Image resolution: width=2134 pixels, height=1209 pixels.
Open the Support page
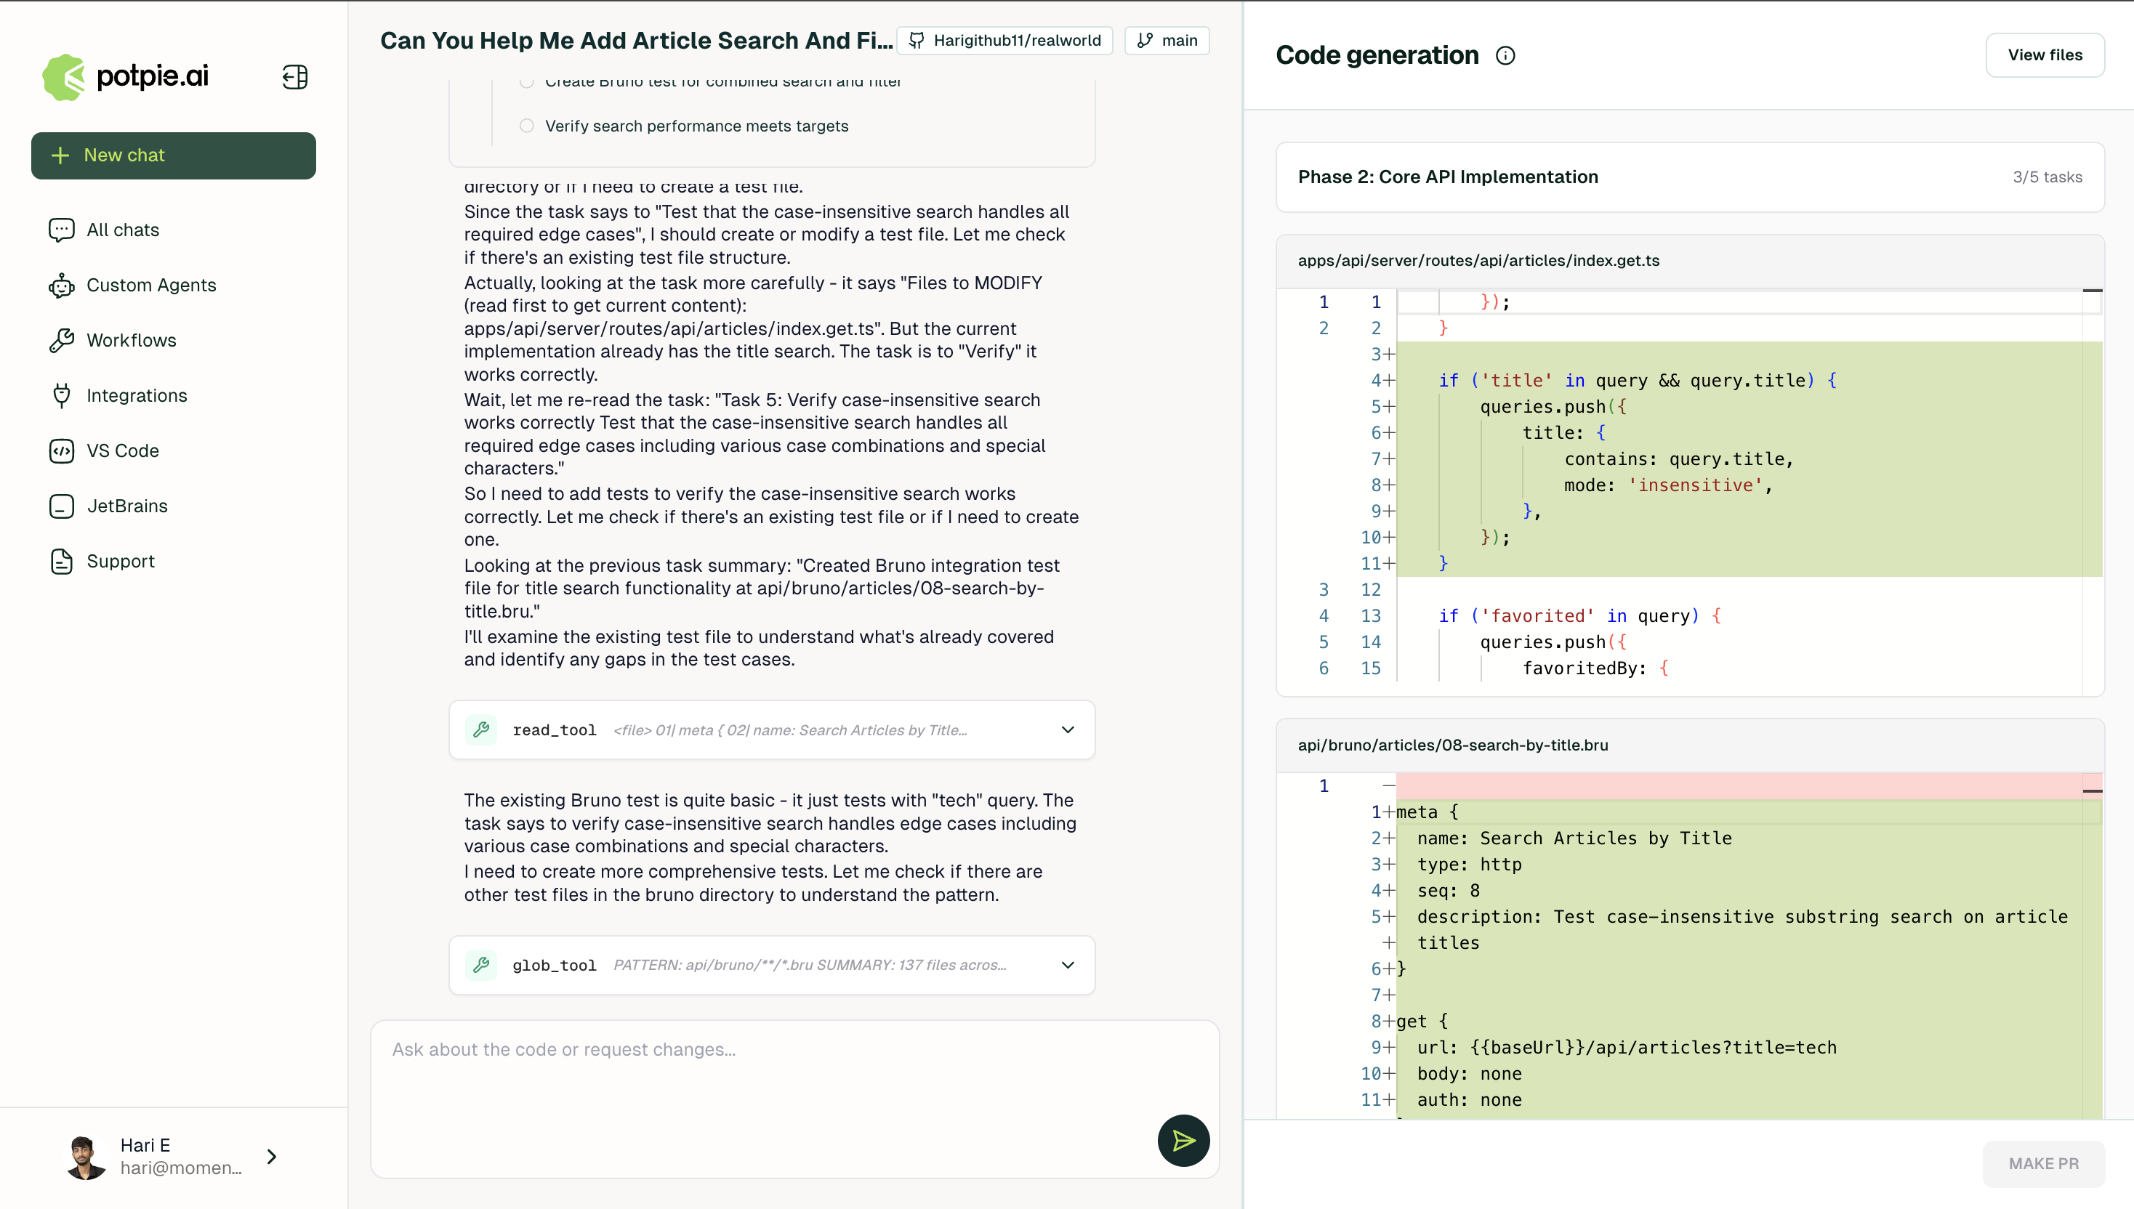(121, 562)
